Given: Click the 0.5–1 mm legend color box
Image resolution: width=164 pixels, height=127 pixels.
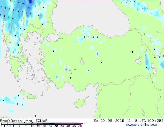Looking at the screenshot, I should click(x=10, y=124).
